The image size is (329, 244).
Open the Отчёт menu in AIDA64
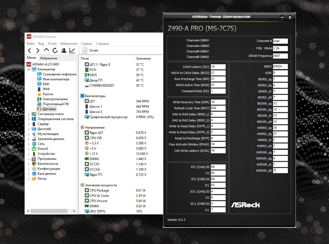point(52,44)
